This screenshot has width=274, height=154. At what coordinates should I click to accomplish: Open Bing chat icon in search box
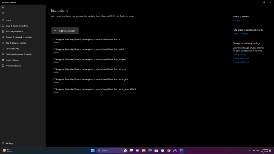125,150
